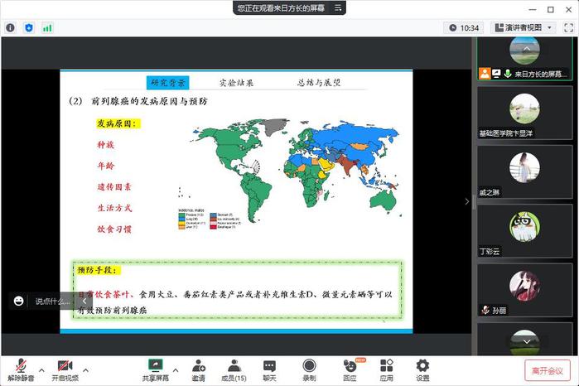This screenshot has width=579, height=386.
Task: Open the 邀请 invite icon
Action: (x=198, y=369)
